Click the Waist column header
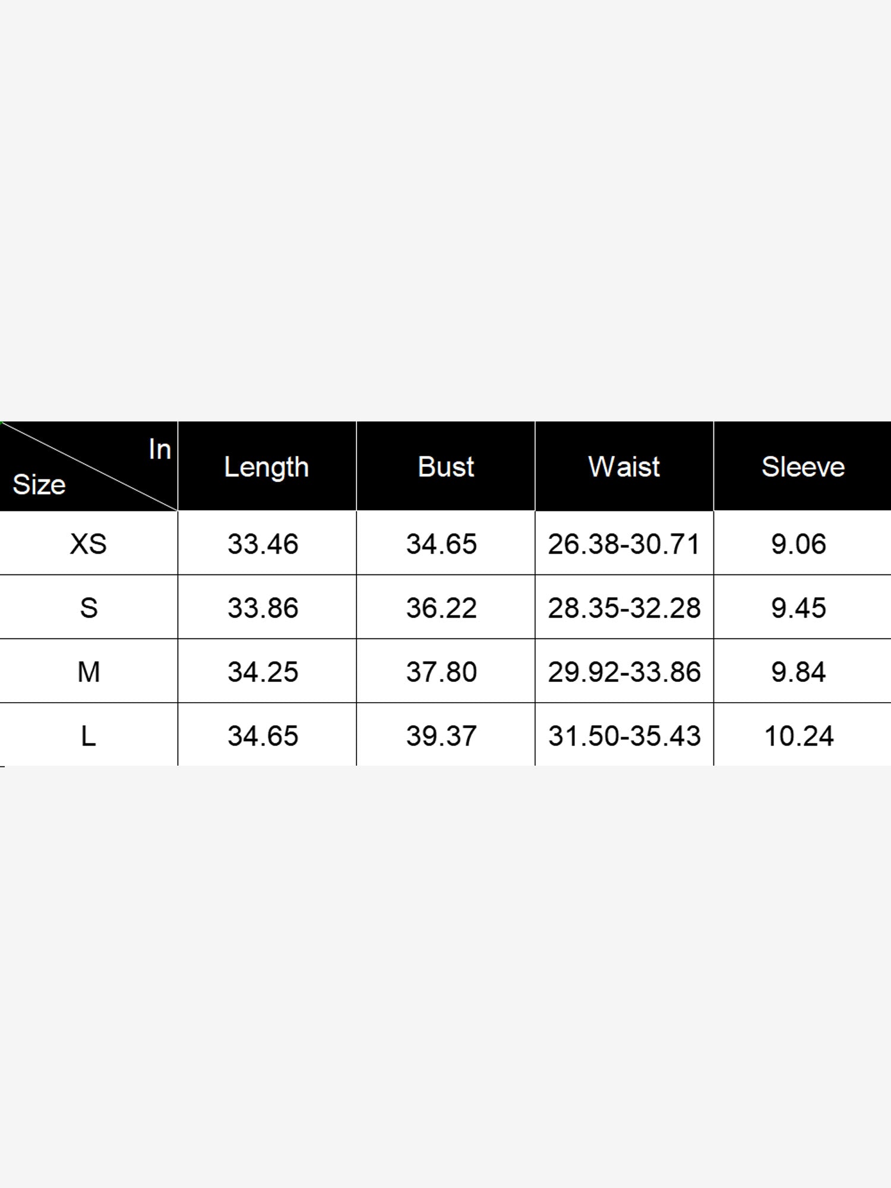Viewport: 891px width, 1188px height. click(624, 467)
